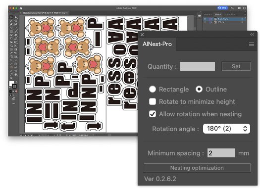Click the change screen mode icon

13,99
